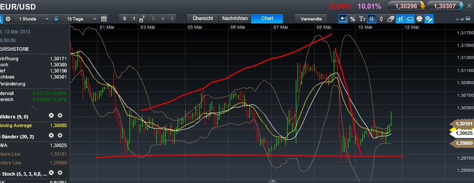Open the 13 Tage range dropdown
The width and height of the screenshot is (474, 183).
pos(79,19)
